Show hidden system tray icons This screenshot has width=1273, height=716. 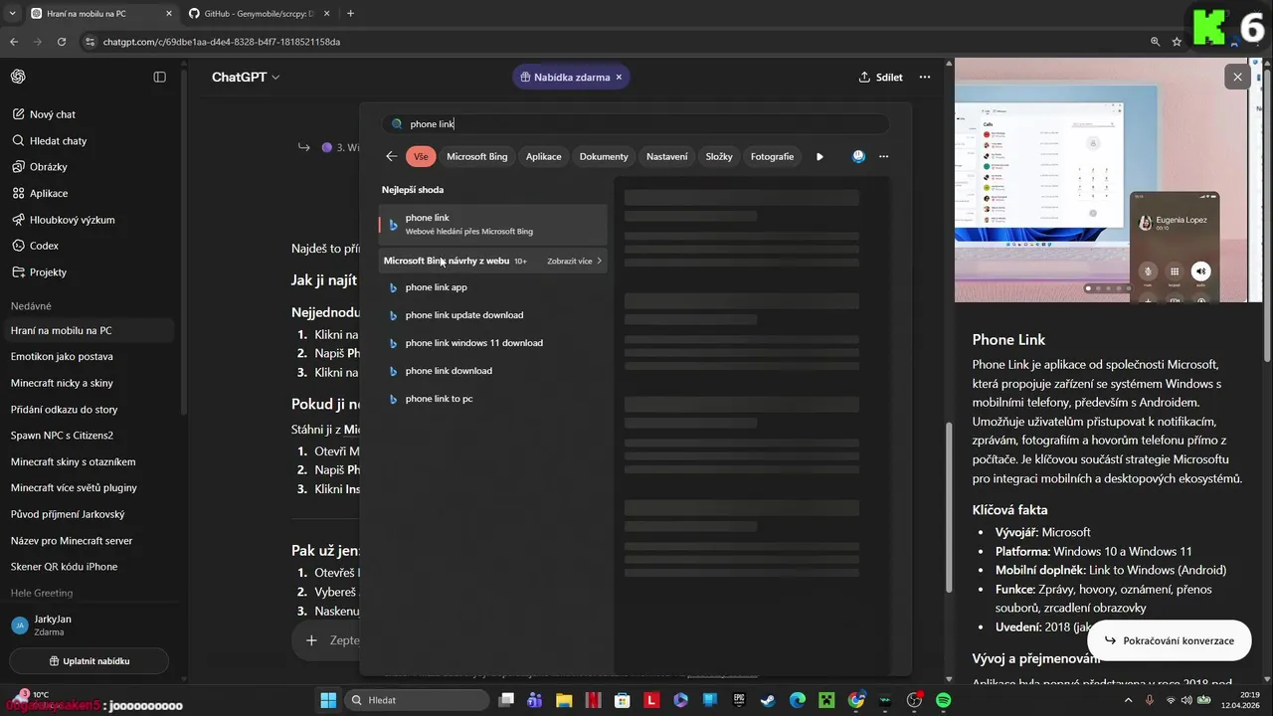[1129, 700]
